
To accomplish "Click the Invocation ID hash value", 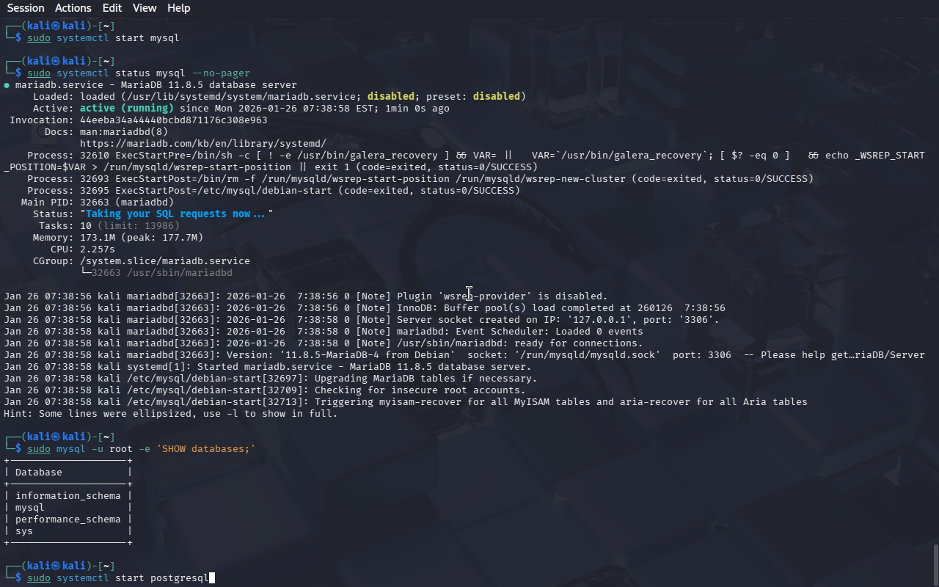I will [173, 120].
